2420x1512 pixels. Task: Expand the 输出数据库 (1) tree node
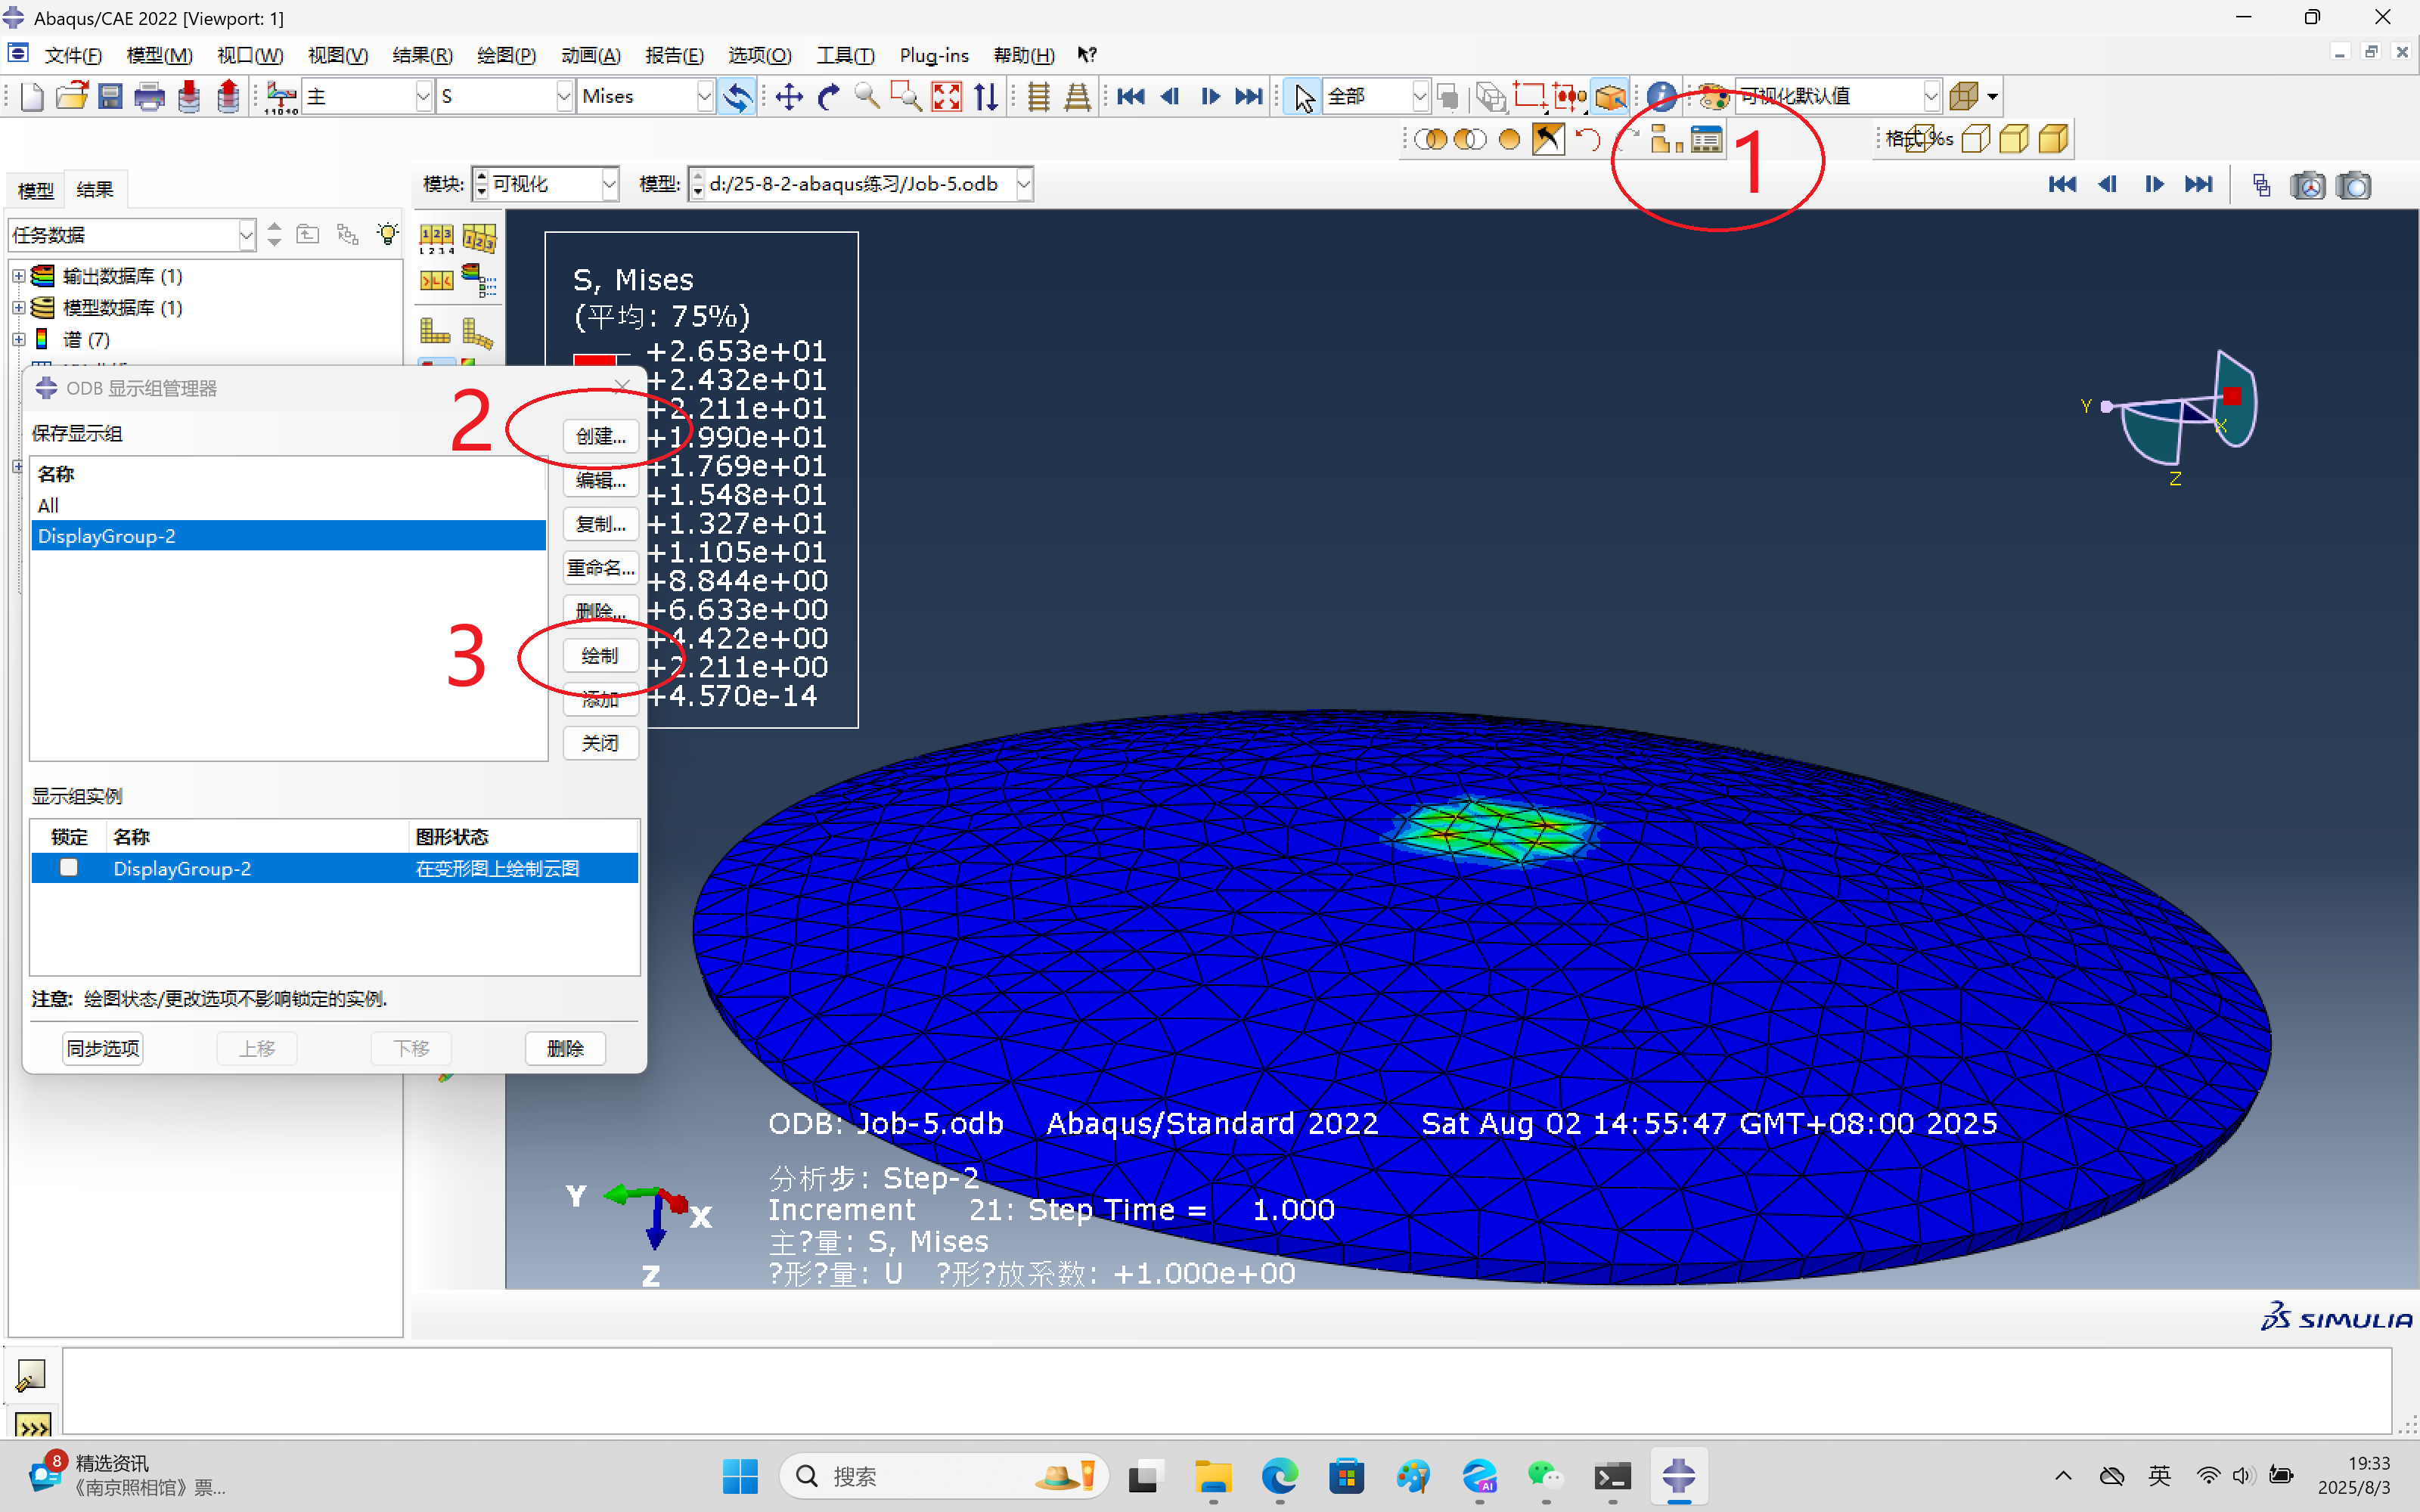click(x=18, y=276)
